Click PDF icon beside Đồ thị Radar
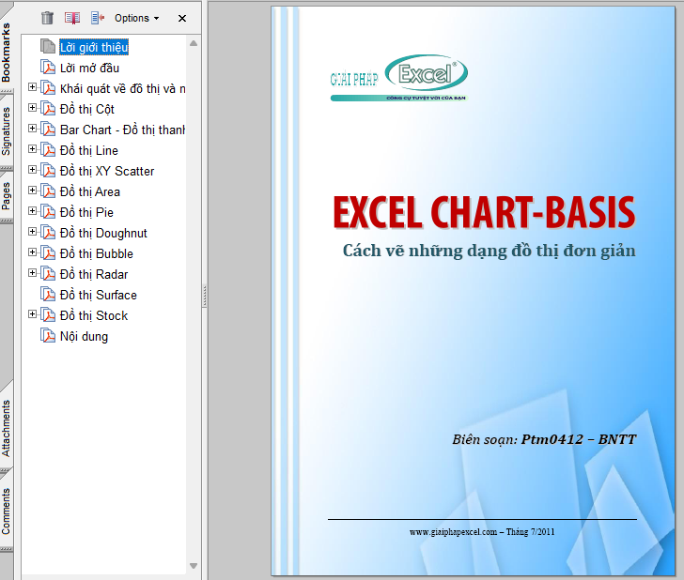This screenshot has width=684, height=580. pos(49,274)
